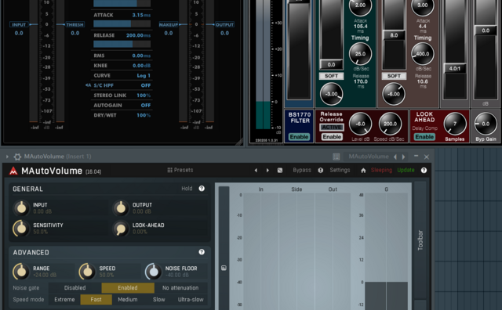
Task: Expand the MAutoVolume wrapper menu arrow
Action: pos(7,157)
